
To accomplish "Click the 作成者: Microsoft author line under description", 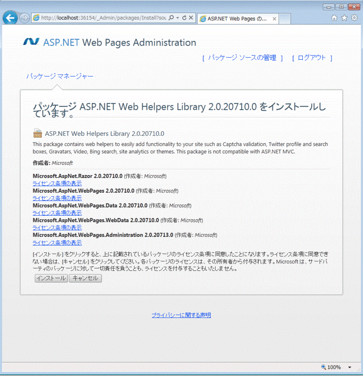I will click(53, 163).
